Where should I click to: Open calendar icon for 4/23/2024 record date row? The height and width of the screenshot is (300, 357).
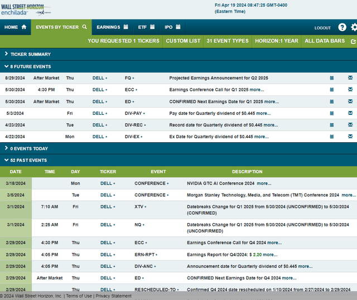[332, 125]
